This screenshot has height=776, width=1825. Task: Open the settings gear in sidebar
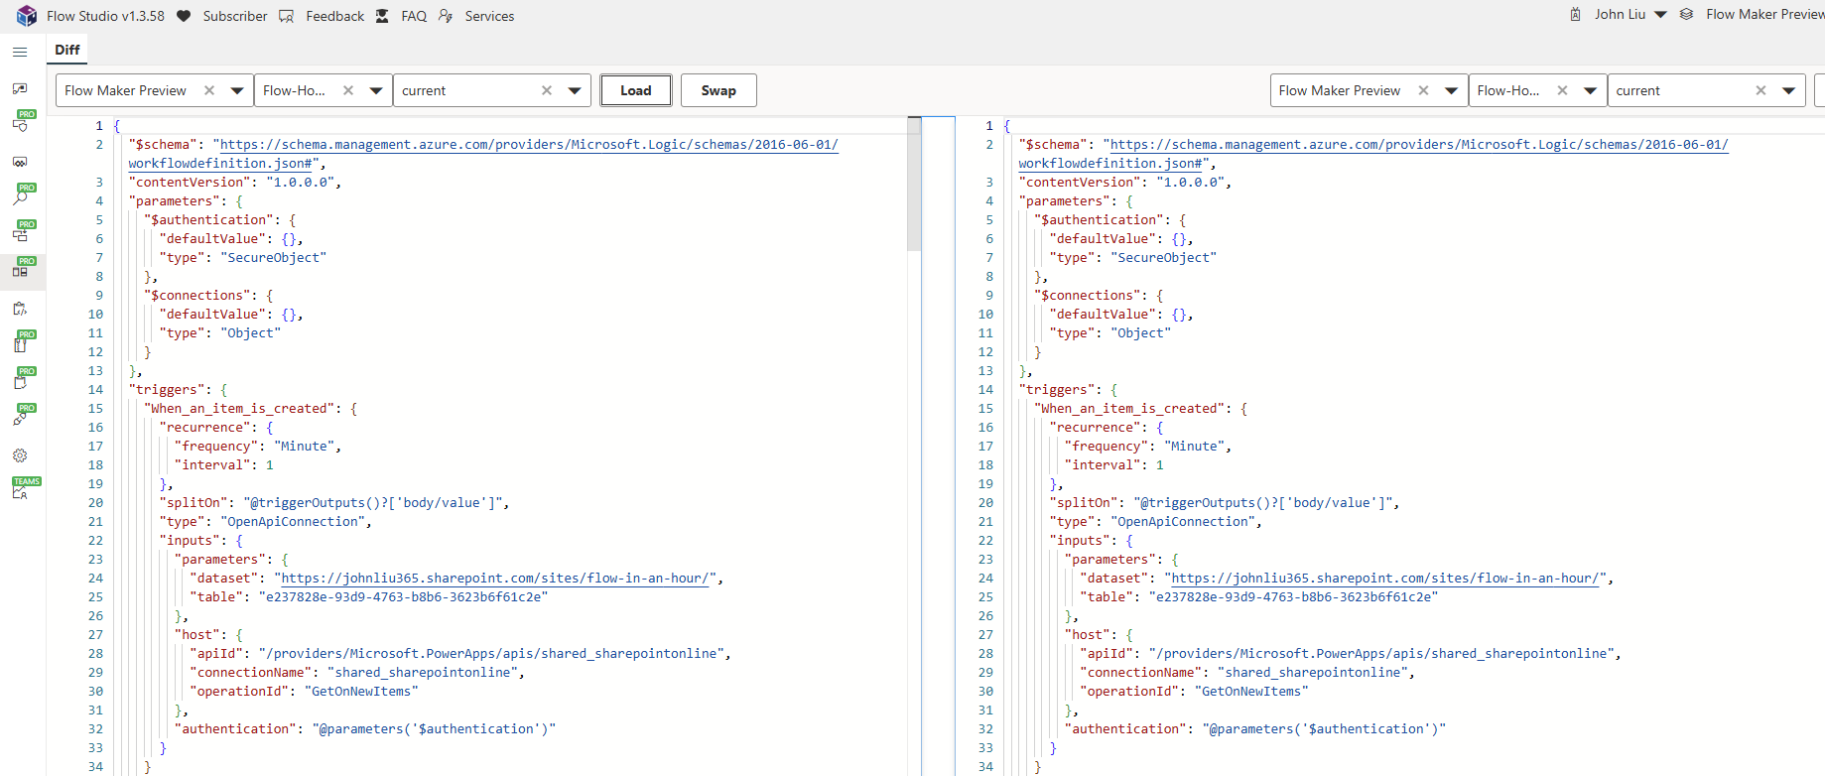20,455
